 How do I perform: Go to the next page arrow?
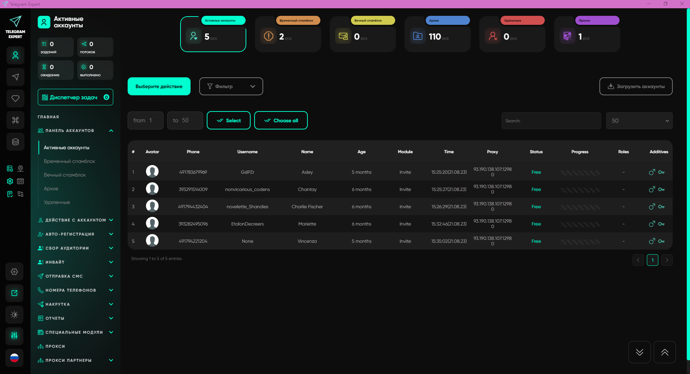(x=667, y=260)
